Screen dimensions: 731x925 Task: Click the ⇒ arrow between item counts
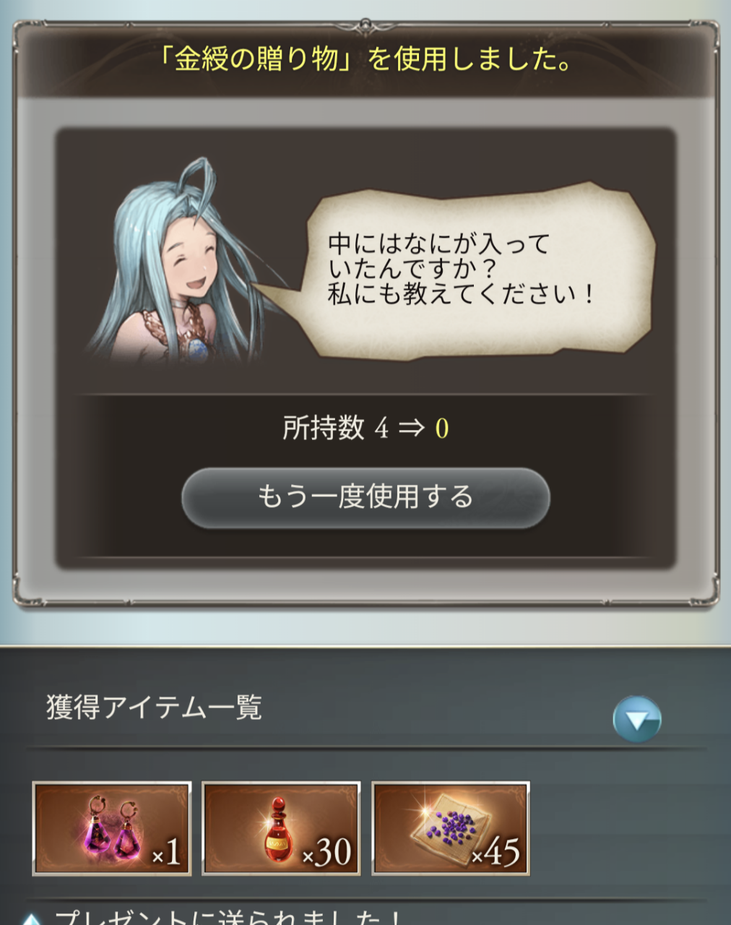click(x=412, y=428)
